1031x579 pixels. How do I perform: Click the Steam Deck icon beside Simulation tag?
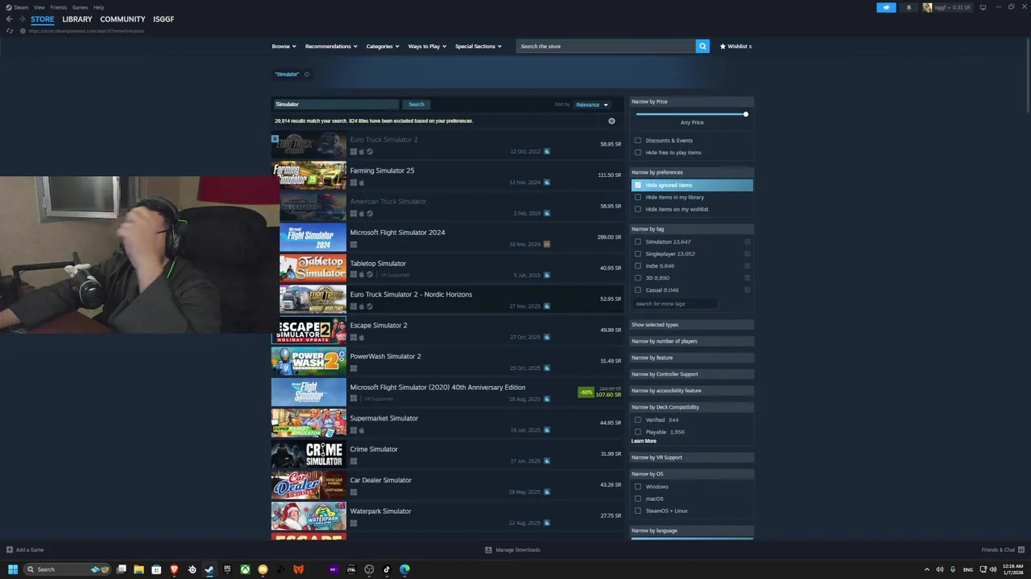click(747, 242)
